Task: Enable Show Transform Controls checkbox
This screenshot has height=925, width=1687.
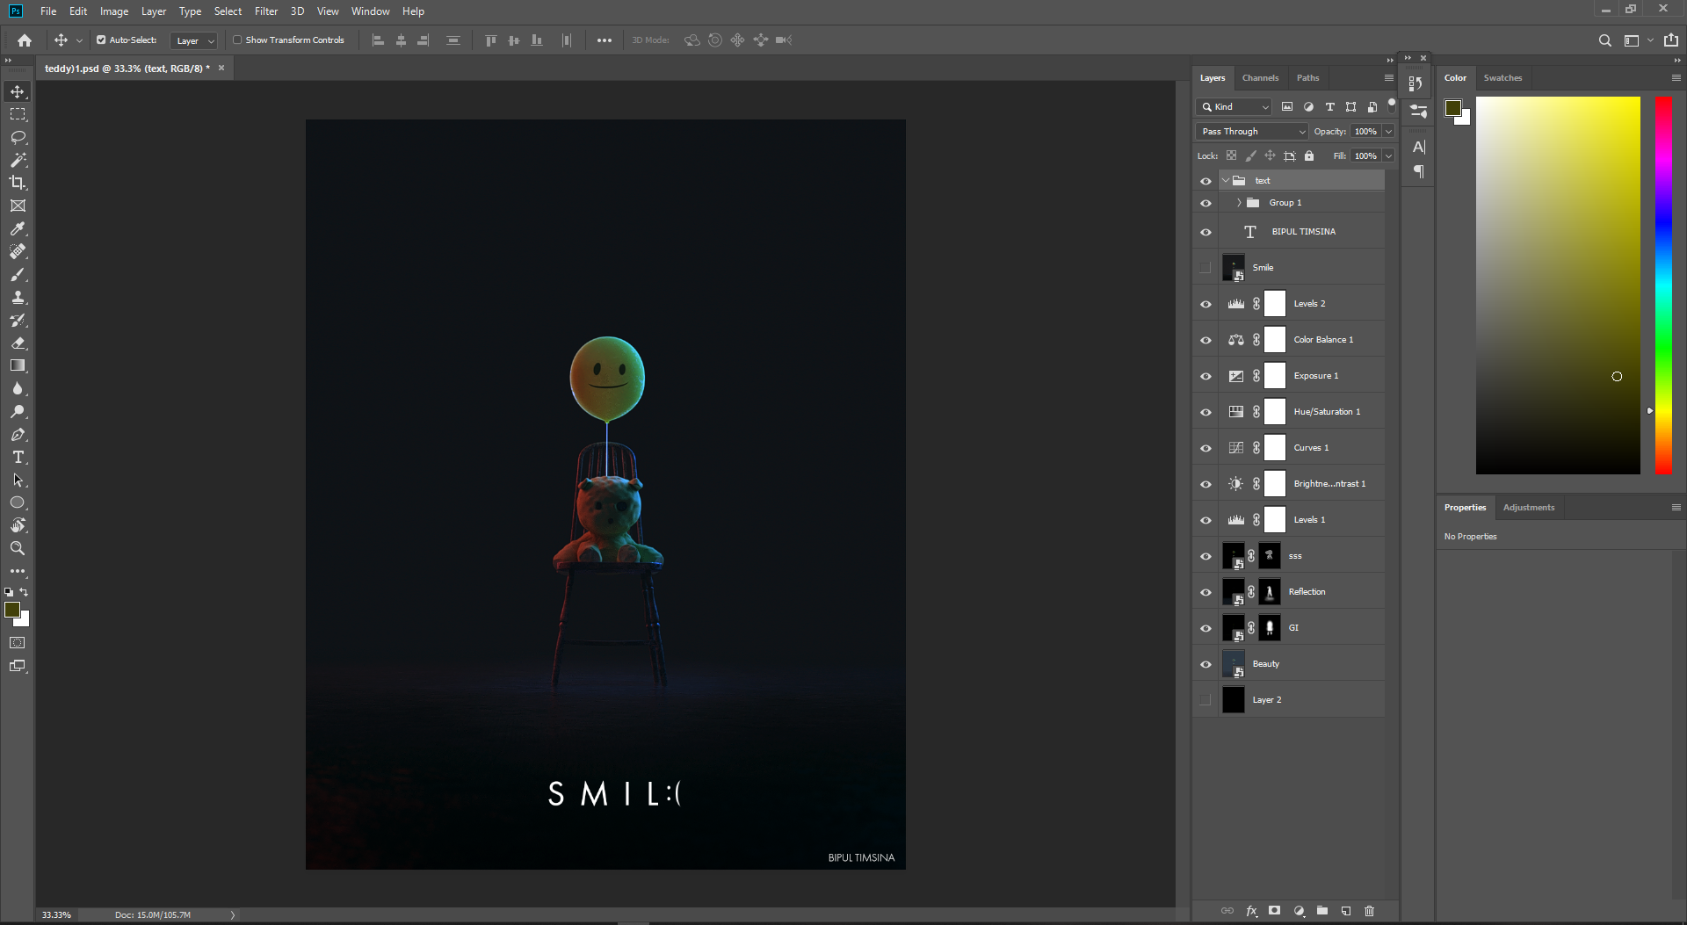Action: point(237,40)
